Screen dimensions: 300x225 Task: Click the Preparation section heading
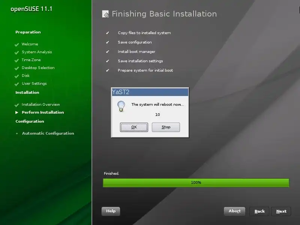tap(28, 32)
